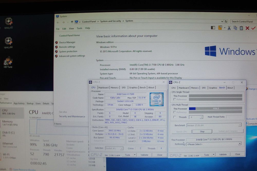Open toolbar dropdown arrow beside Properties icon
Viewport: 257px width, 171px height.
click(225, 28)
